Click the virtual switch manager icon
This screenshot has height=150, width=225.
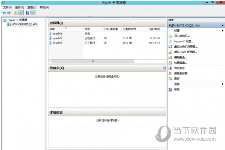pyautogui.click(x=170, y=46)
